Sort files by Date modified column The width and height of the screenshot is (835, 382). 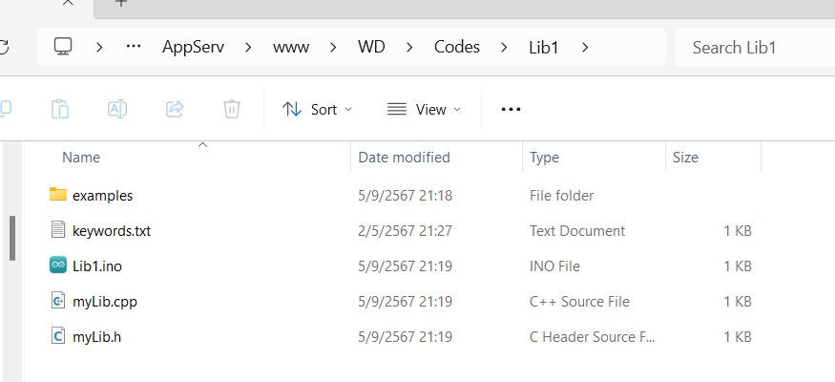click(x=404, y=158)
